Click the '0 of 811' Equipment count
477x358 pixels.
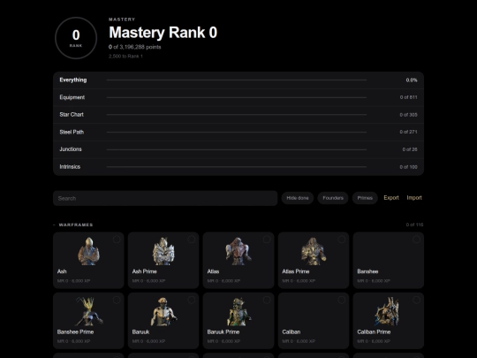409,97
